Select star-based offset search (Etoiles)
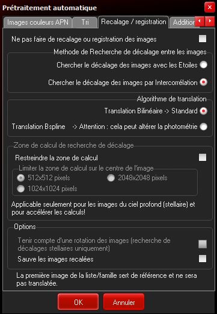The width and height of the screenshot is (217, 314). pos(203,65)
